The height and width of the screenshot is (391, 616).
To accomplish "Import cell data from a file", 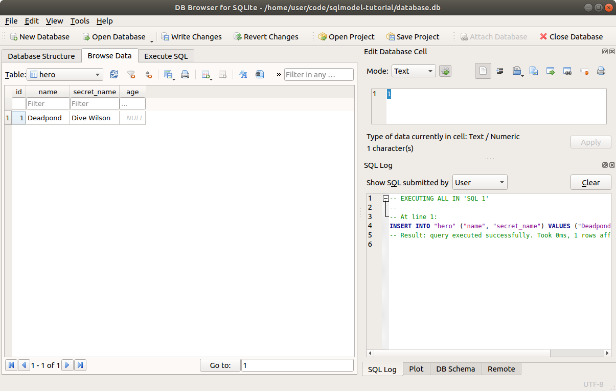I will pos(518,71).
